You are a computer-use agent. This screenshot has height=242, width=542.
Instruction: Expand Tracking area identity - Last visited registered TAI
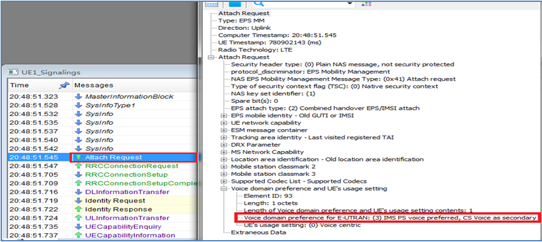pyautogui.click(x=224, y=137)
